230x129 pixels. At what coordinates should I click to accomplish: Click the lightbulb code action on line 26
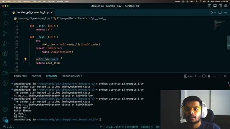(26, 59)
